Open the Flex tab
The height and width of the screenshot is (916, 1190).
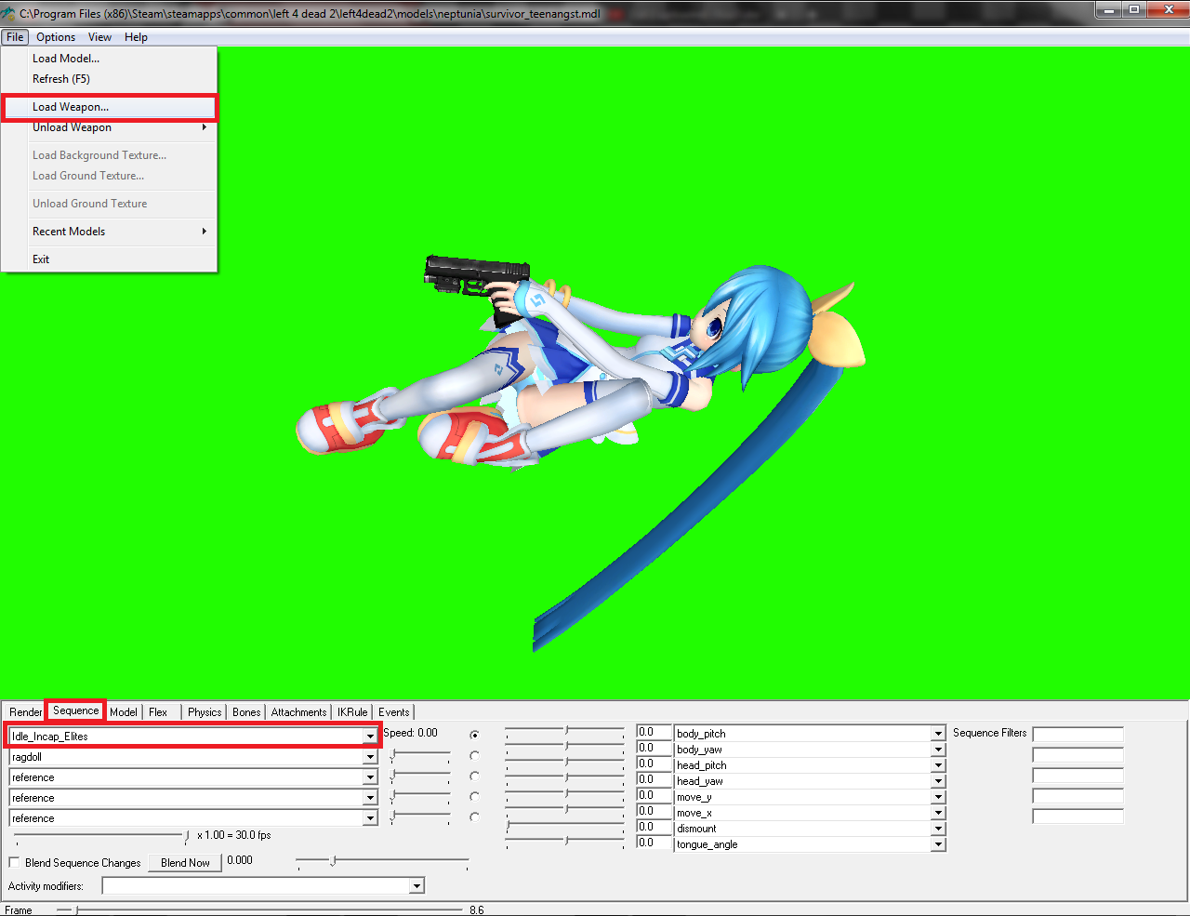click(x=158, y=712)
